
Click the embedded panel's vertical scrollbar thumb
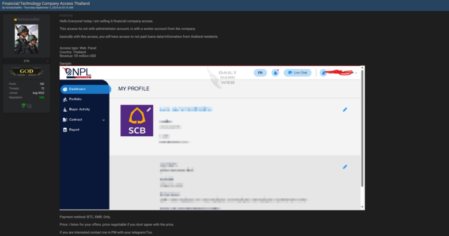coord(362,128)
